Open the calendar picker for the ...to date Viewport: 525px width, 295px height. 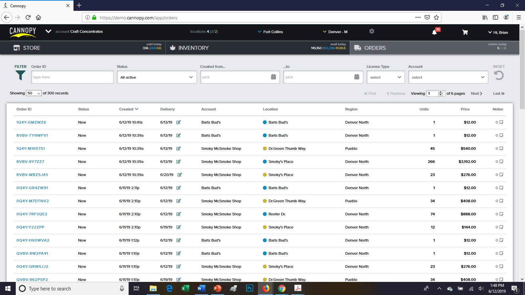click(x=357, y=77)
